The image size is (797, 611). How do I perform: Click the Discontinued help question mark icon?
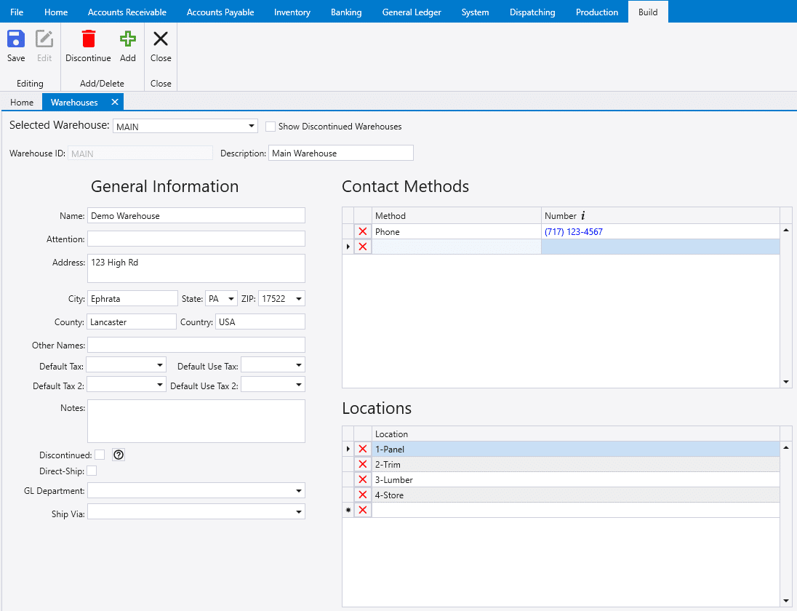point(119,455)
